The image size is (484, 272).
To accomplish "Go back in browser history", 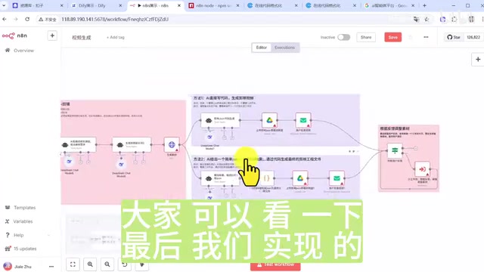I will (x=5, y=19).
